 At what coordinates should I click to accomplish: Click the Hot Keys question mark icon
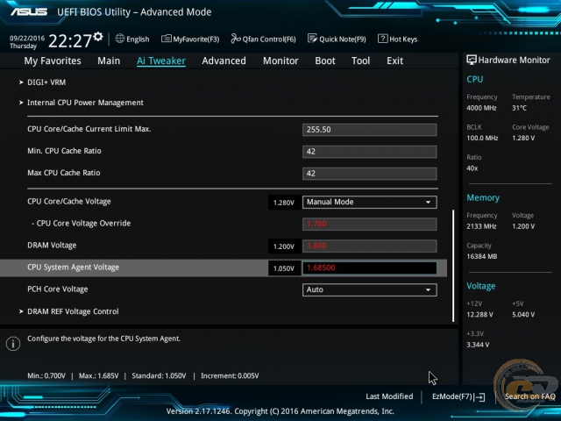tap(382, 39)
